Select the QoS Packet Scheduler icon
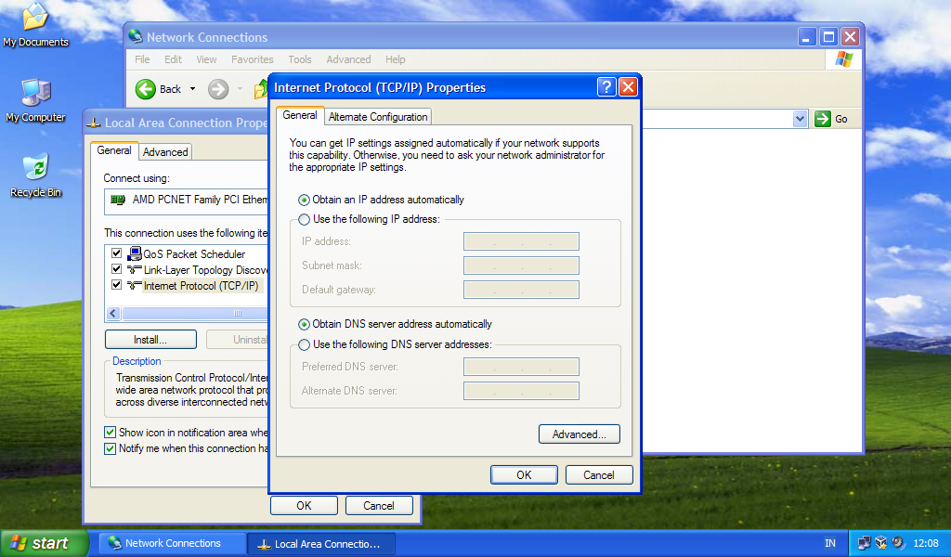This screenshot has height=557, width=951. point(135,253)
